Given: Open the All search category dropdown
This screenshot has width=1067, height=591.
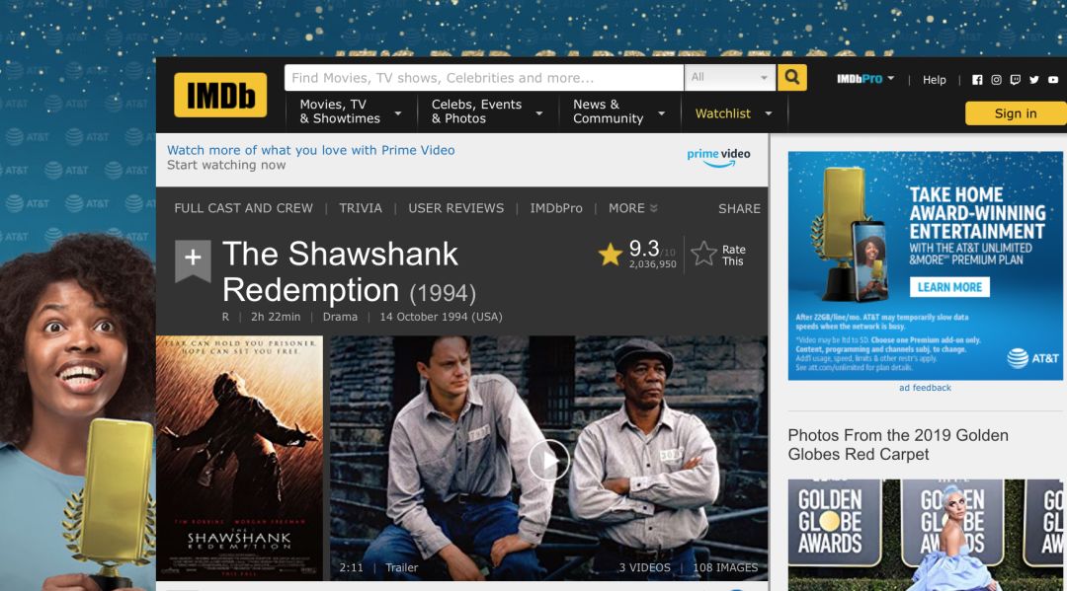Looking at the screenshot, I should click(729, 77).
